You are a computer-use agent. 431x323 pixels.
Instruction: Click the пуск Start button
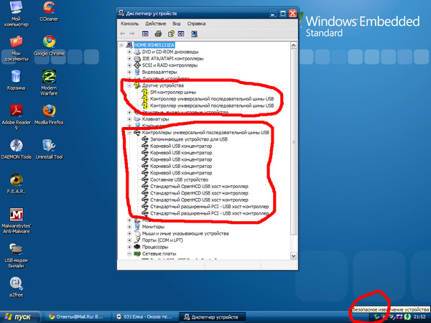pos(19,317)
